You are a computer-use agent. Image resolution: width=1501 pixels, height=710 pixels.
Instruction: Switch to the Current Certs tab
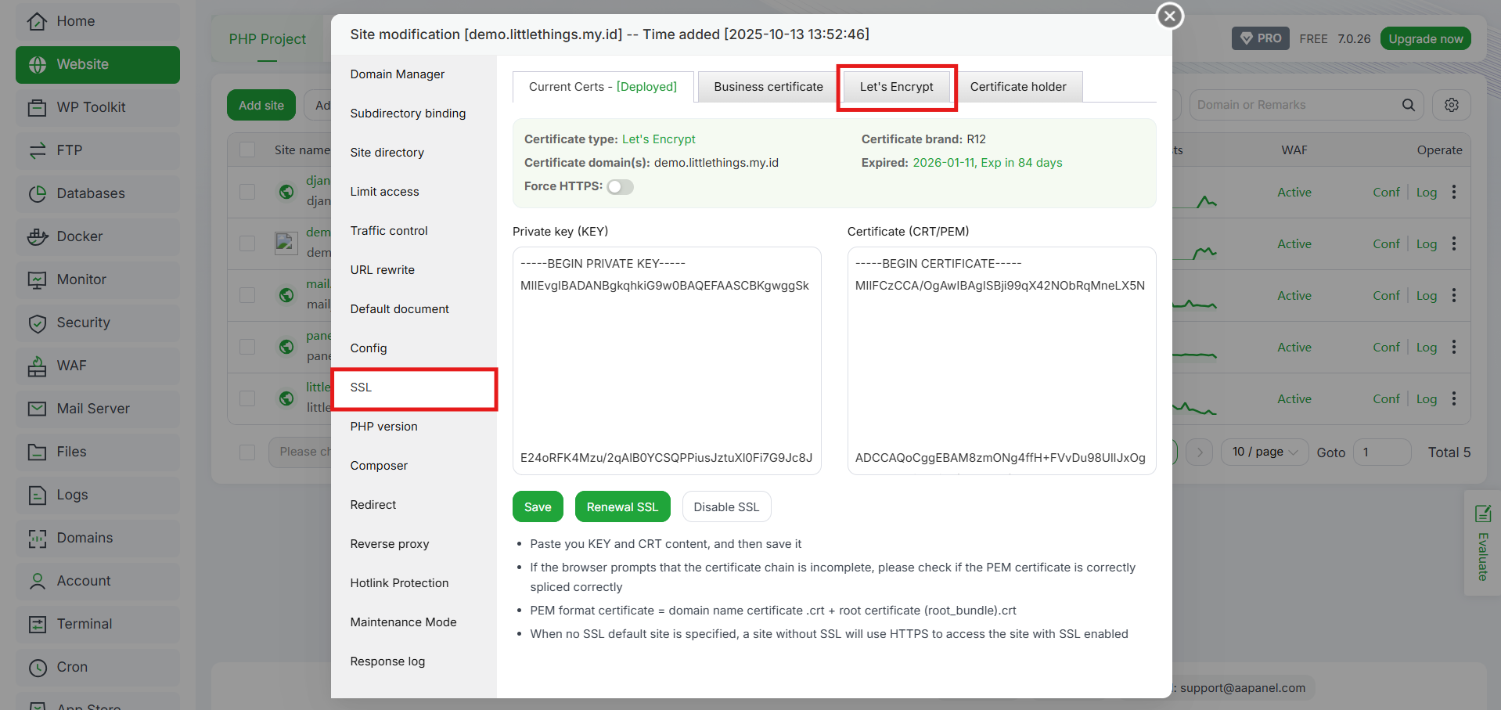[603, 87]
